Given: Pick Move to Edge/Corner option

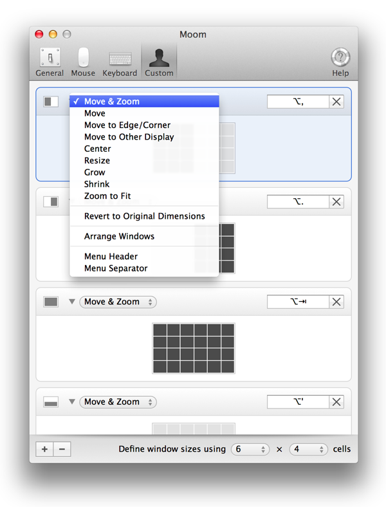Looking at the screenshot, I should 144,125.
